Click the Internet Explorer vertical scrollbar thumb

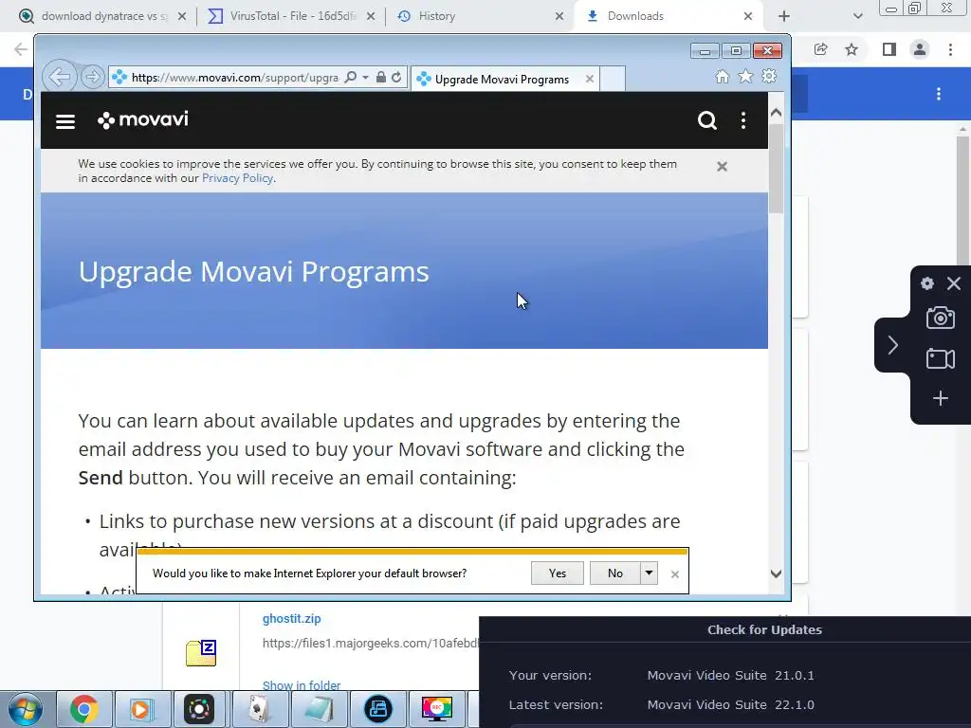tap(776, 169)
